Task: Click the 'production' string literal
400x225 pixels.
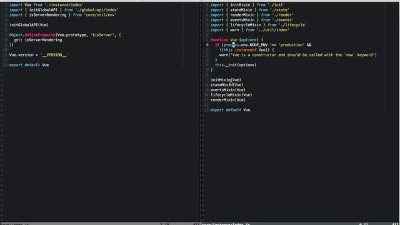Action: 291,45
